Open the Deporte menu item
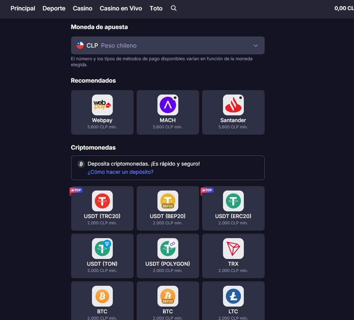Image resolution: width=354 pixels, height=320 pixels. coord(54,8)
